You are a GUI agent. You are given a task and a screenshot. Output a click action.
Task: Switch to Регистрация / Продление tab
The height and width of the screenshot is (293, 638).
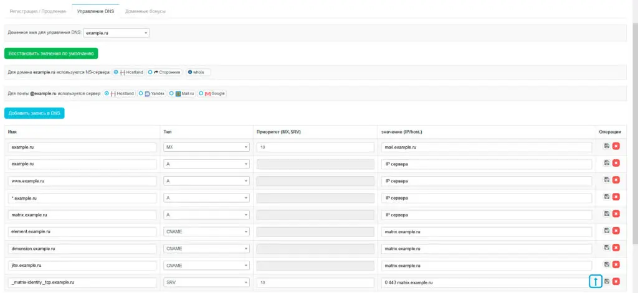click(x=38, y=11)
